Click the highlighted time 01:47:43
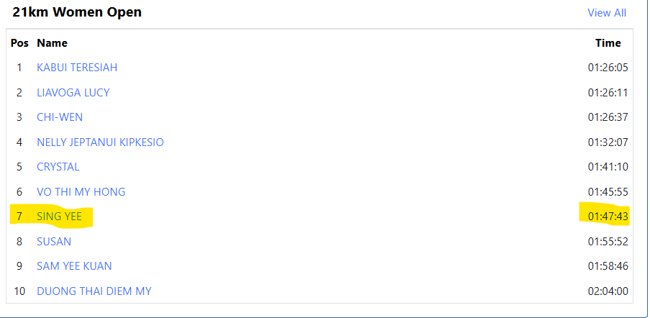The width and height of the screenshot is (650, 318). [608, 217]
